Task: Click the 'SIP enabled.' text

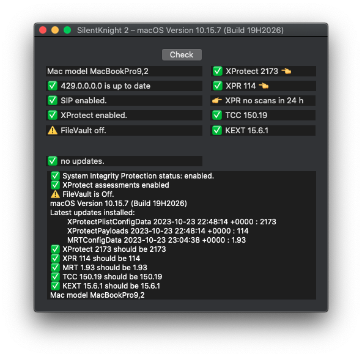Action: (x=84, y=101)
